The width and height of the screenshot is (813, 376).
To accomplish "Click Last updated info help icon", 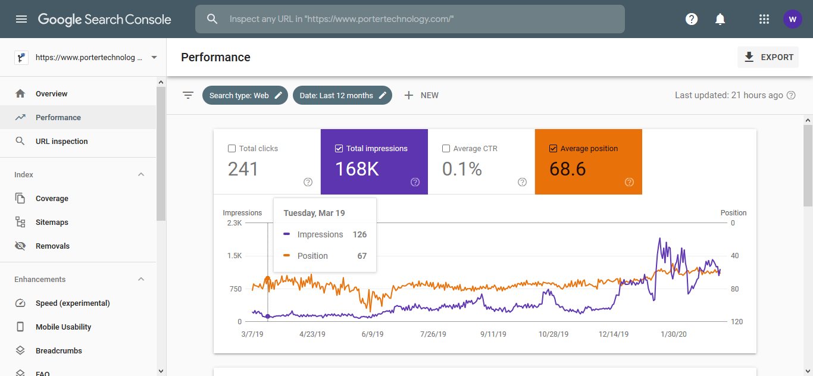I will [791, 95].
